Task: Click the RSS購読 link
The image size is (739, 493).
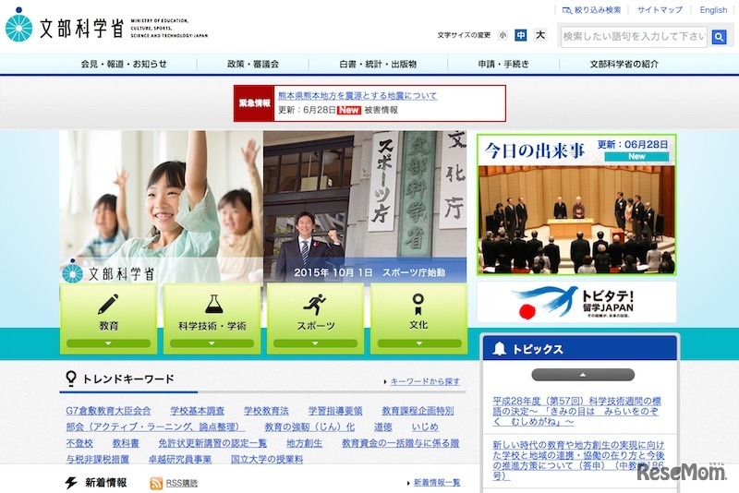Action: (181, 483)
